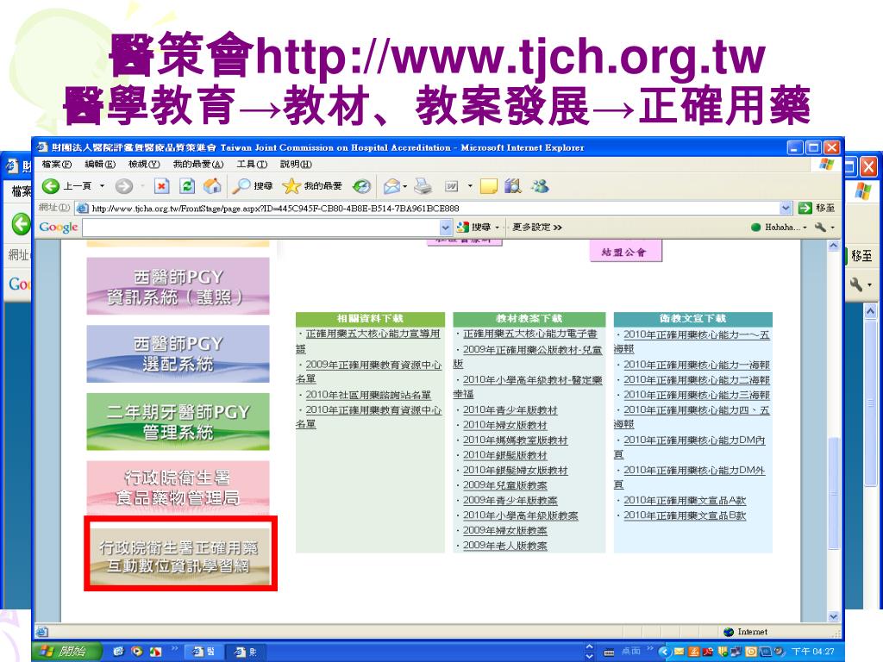Open link 2010年社區用藥諮詢站名單
The height and width of the screenshot is (662, 883).
(x=368, y=395)
